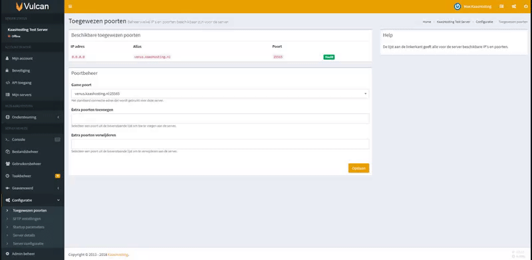Click the Extra poorten toevoegen field
The width and height of the screenshot is (532, 260).
(220, 119)
